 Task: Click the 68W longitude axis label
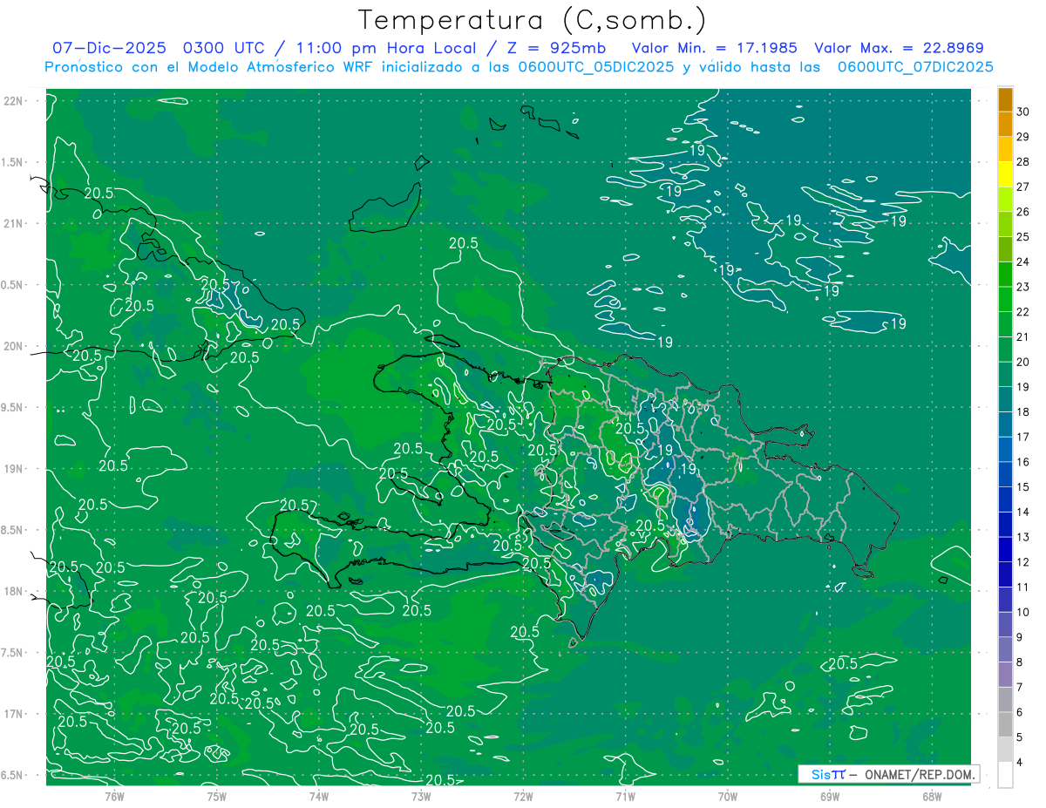pos(932,797)
